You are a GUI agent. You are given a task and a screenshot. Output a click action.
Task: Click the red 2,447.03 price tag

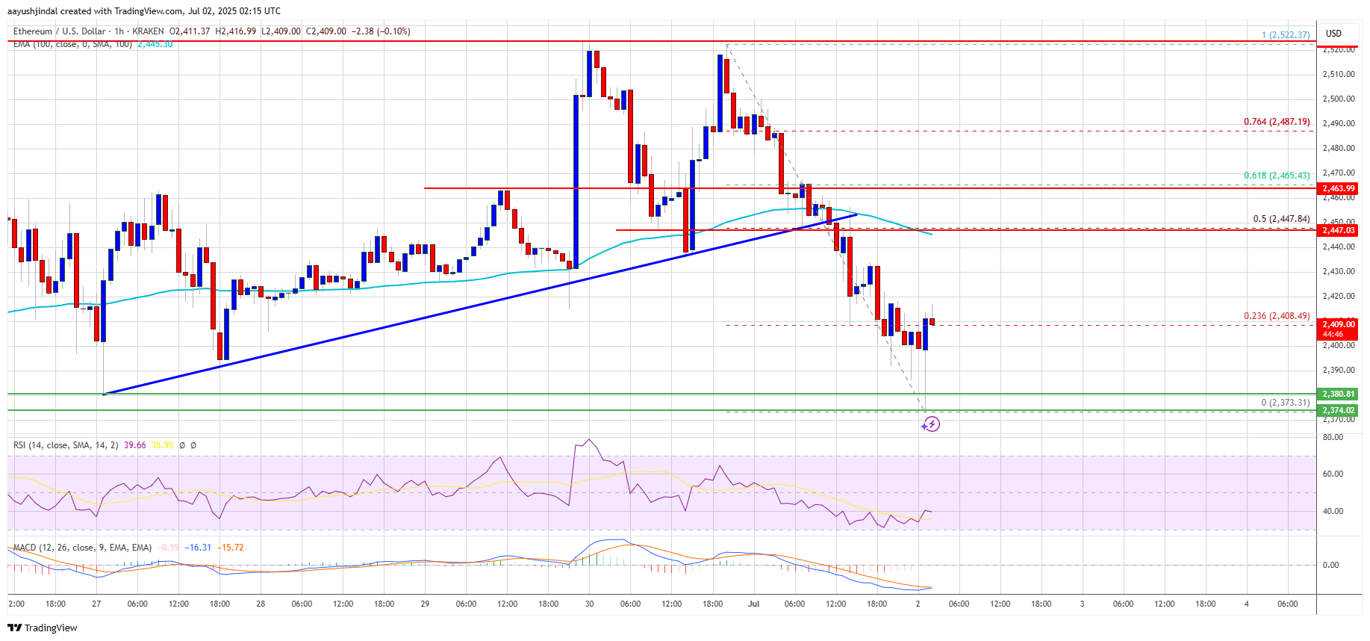click(1338, 230)
